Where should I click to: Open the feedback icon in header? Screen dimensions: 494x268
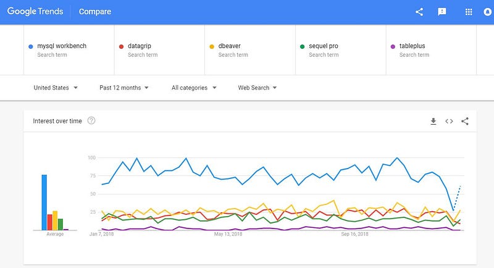point(442,12)
